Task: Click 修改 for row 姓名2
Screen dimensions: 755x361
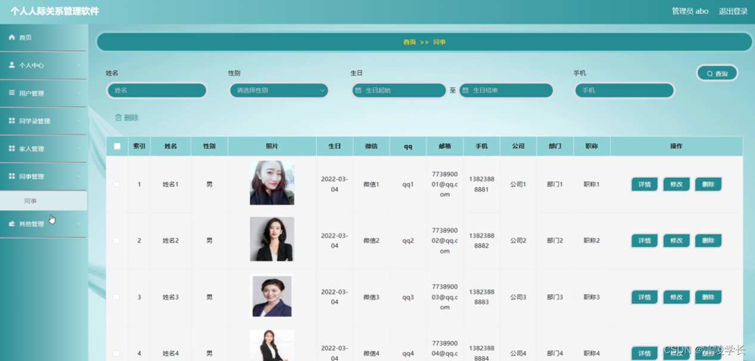Action: coord(676,241)
